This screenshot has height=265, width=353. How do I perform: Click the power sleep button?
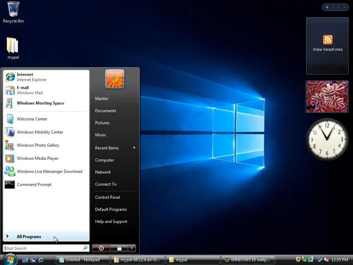101,248
